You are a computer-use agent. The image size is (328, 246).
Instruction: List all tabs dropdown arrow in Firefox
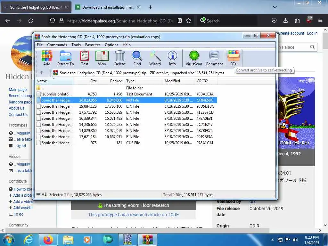[x=275, y=7]
